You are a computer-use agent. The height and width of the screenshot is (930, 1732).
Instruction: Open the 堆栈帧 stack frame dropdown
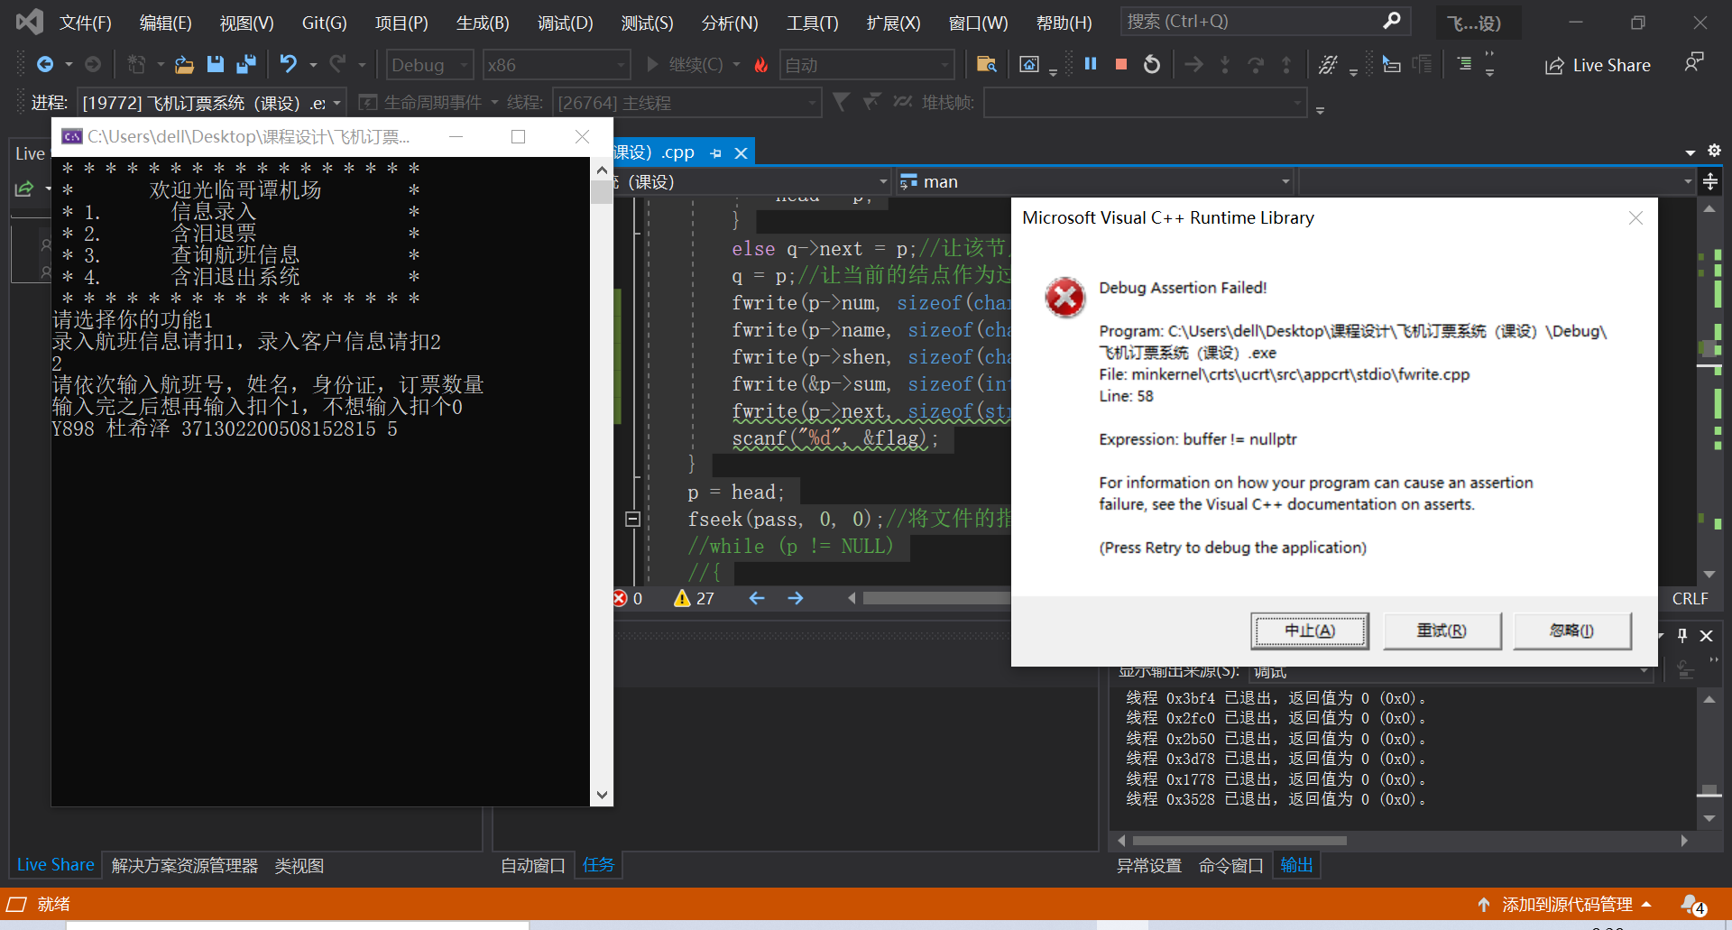click(x=1145, y=103)
